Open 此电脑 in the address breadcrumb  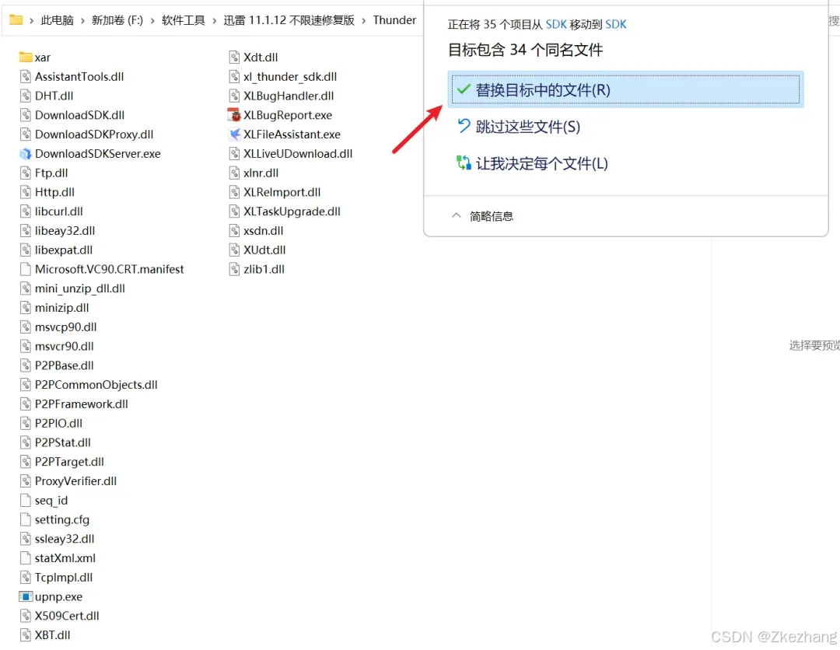(x=58, y=20)
